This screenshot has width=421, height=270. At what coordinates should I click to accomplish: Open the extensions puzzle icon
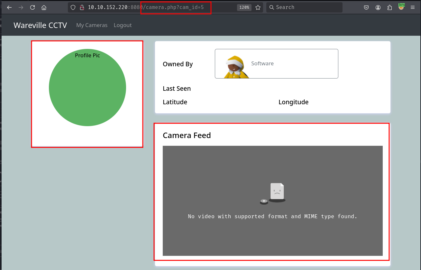click(389, 7)
